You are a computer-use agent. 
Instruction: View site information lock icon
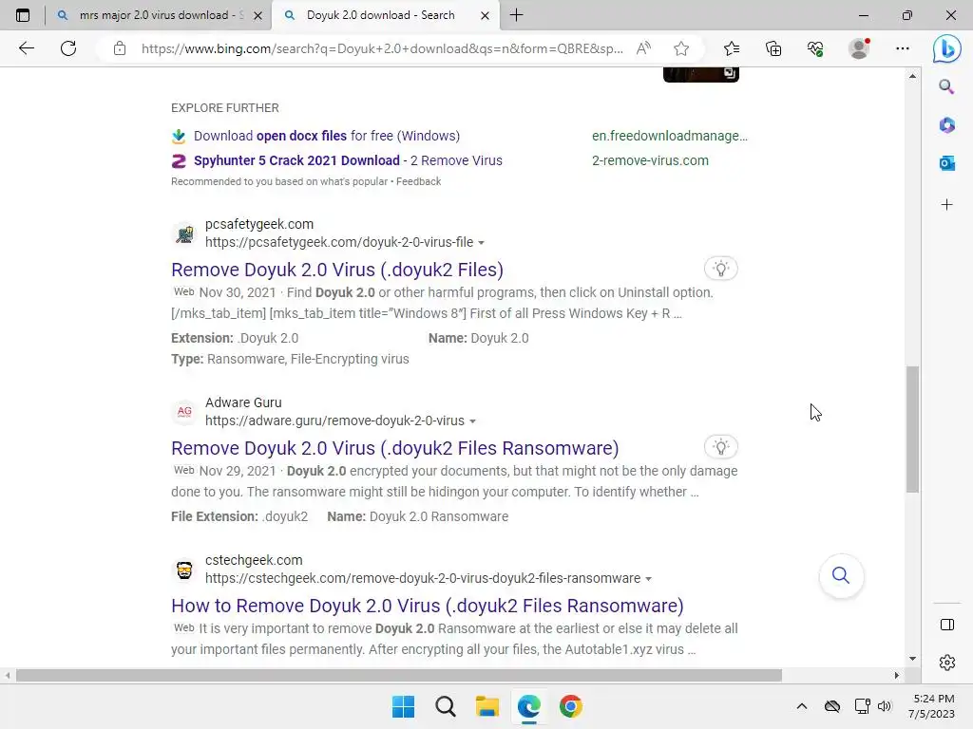tap(120, 48)
